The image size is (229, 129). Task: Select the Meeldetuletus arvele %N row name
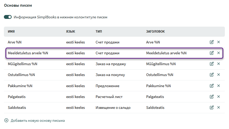point(28,53)
